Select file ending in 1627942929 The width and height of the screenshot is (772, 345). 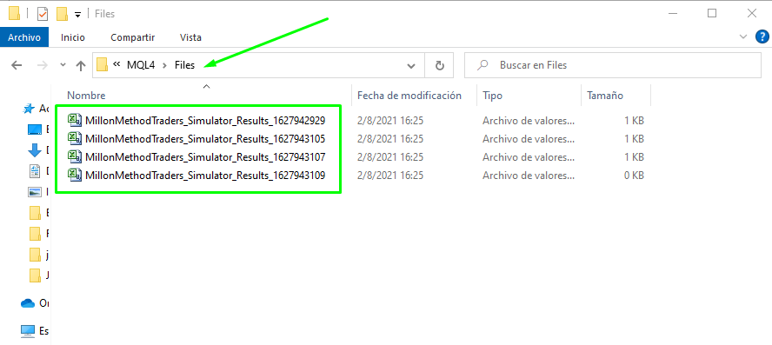pos(205,120)
